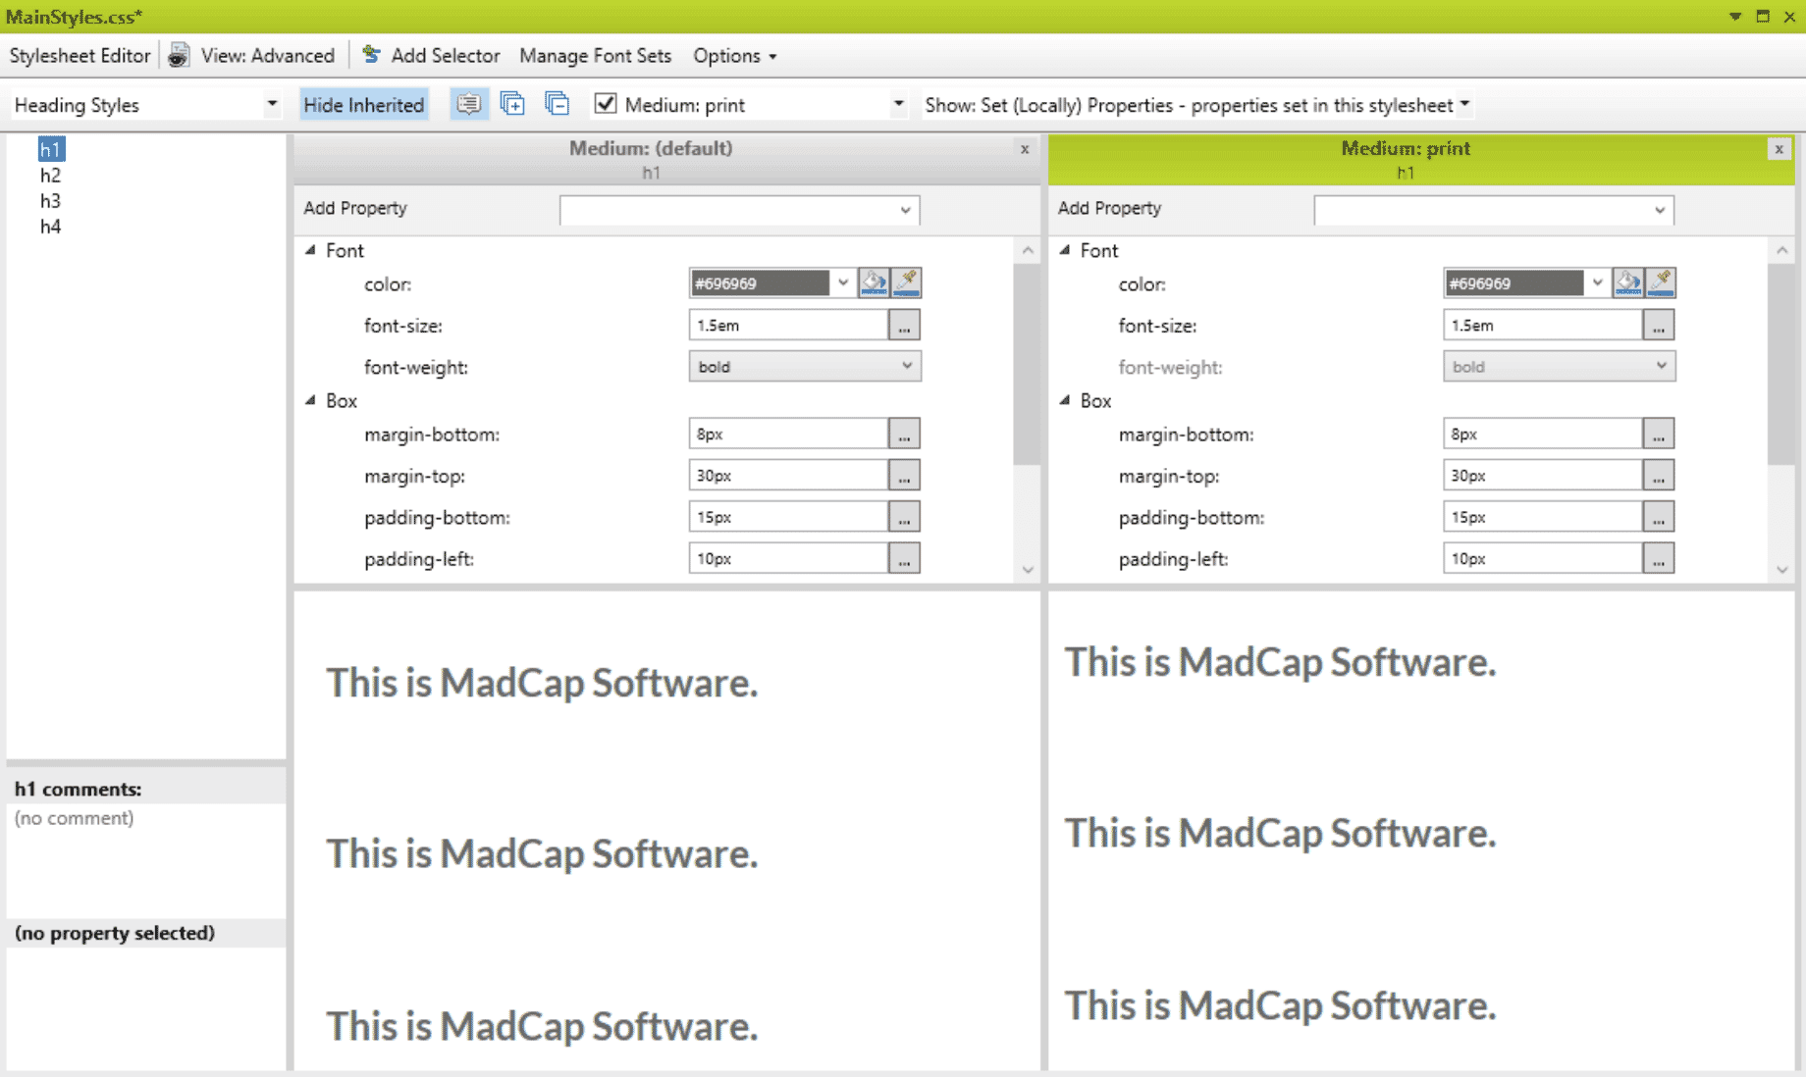Click ellipsis button for print padding-bottom
Screen dimensions: 1806x1077
pos(1659,517)
